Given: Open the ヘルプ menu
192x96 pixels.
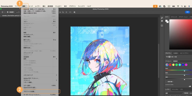Looking at the screenshot, I should pyautogui.click(x=89, y=6).
